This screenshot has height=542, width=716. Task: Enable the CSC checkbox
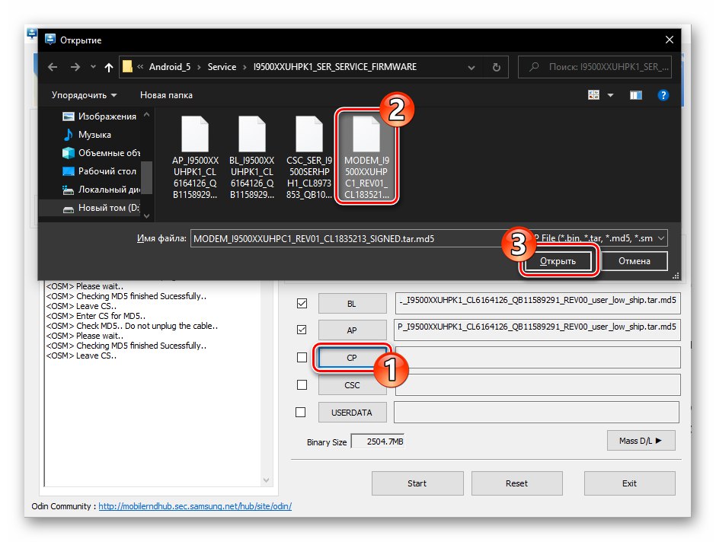tap(301, 384)
